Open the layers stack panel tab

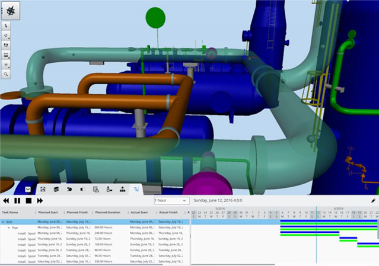[56, 189]
